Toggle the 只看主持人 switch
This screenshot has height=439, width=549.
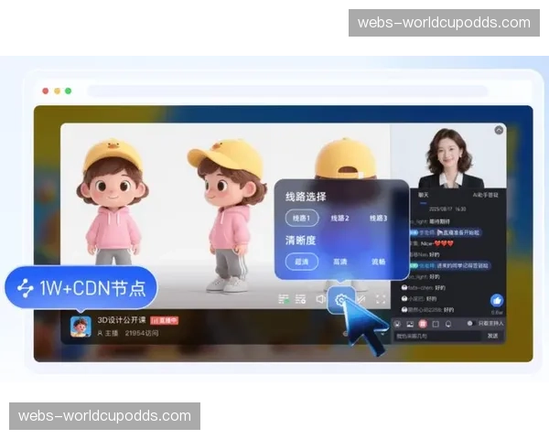[471, 323]
